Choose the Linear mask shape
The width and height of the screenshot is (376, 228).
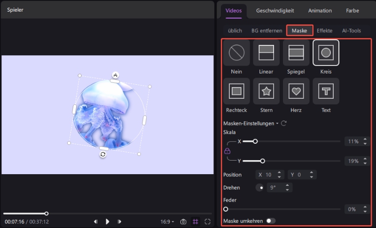coord(266,52)
